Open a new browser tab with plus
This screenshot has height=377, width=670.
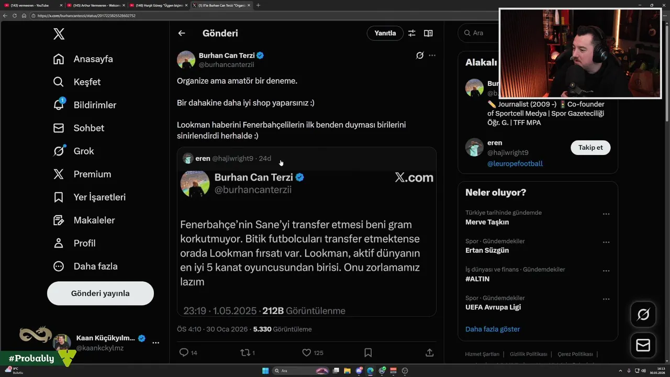coord(258,5)
